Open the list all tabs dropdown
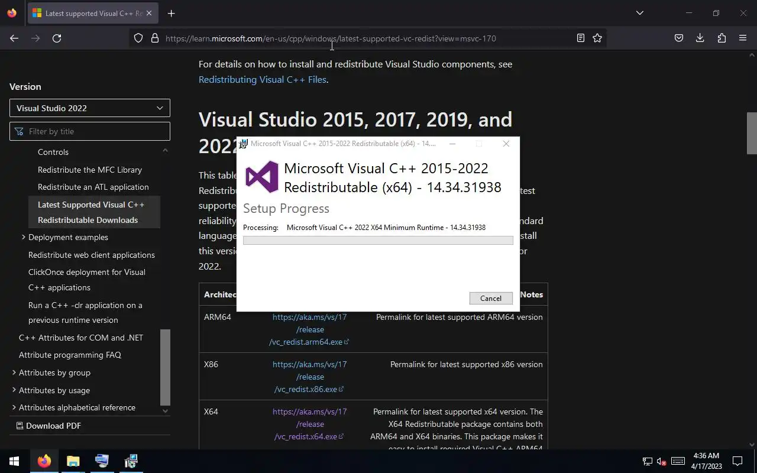Screen dimensions: 757x473 tap(639, 13)
